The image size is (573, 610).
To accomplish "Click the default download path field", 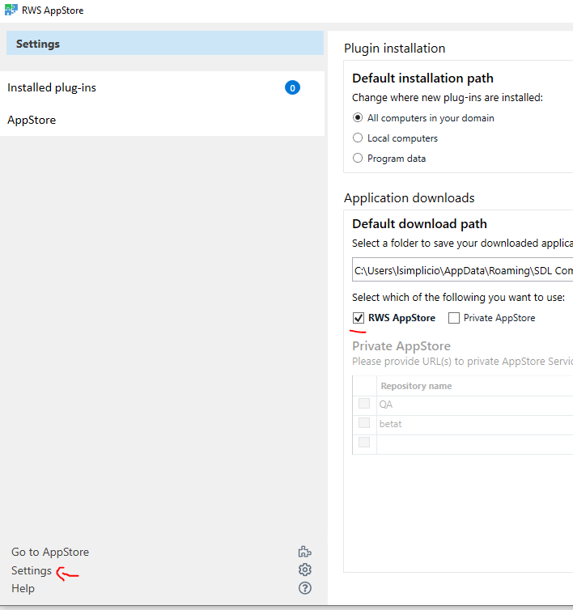I will click(x=462, y=269).
